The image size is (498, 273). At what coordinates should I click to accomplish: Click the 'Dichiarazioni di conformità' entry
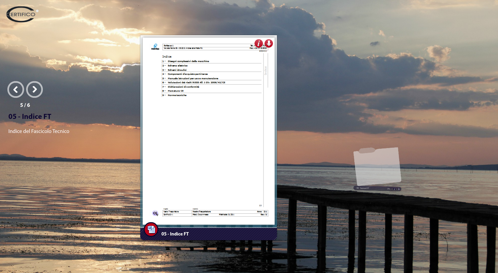tap(183, 87)
